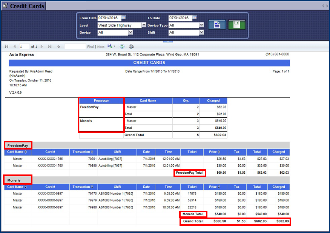Open the Shift filter dropdown
330x233 pixels.
(201, 32)
